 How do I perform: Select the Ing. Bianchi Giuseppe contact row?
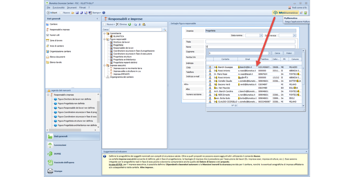point(223,67)
